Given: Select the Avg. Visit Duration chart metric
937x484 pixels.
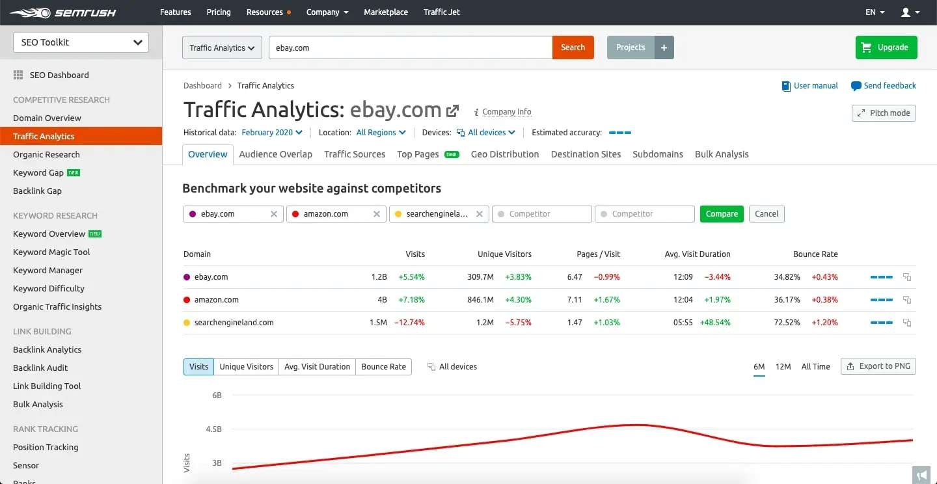Looking at the screenshot, I should click(x=318, y=367).
